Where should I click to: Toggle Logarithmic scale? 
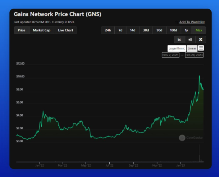coord(177,48)
